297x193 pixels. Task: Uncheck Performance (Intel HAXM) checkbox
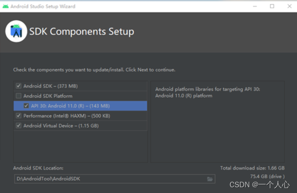pos(19,115)
